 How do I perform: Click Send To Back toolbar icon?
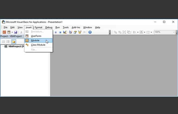120,32
